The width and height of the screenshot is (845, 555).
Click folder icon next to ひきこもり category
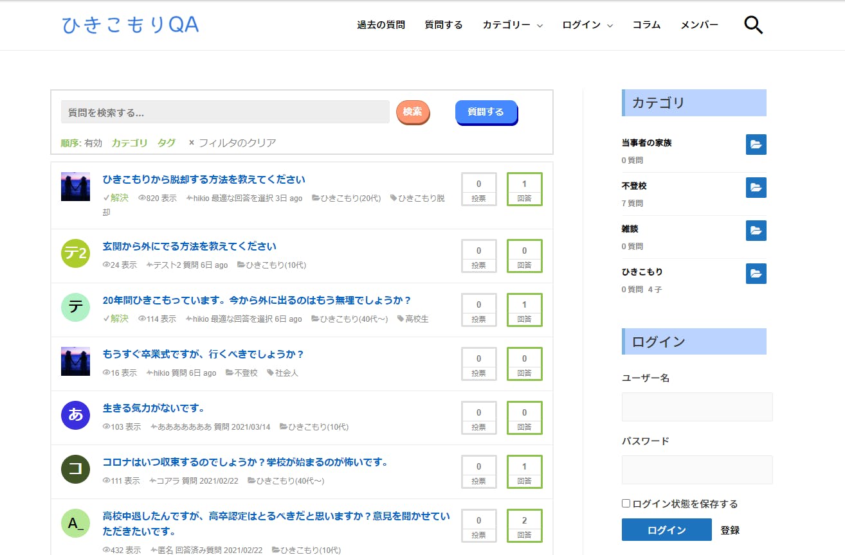[x=756, y=274]
